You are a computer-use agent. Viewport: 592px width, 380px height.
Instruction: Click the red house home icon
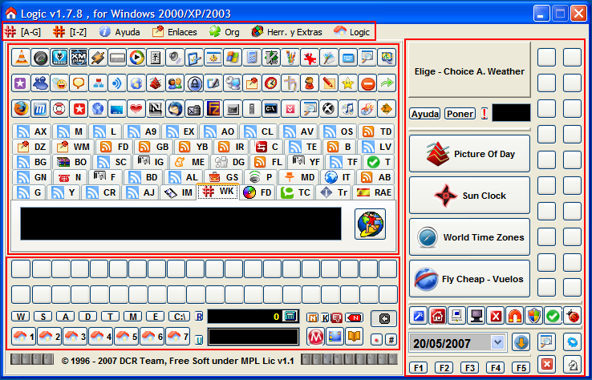tap(438, 316)
